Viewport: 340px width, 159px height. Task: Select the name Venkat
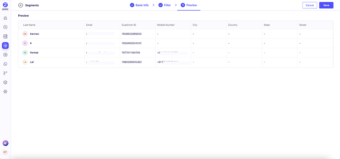tap(34, 53)
